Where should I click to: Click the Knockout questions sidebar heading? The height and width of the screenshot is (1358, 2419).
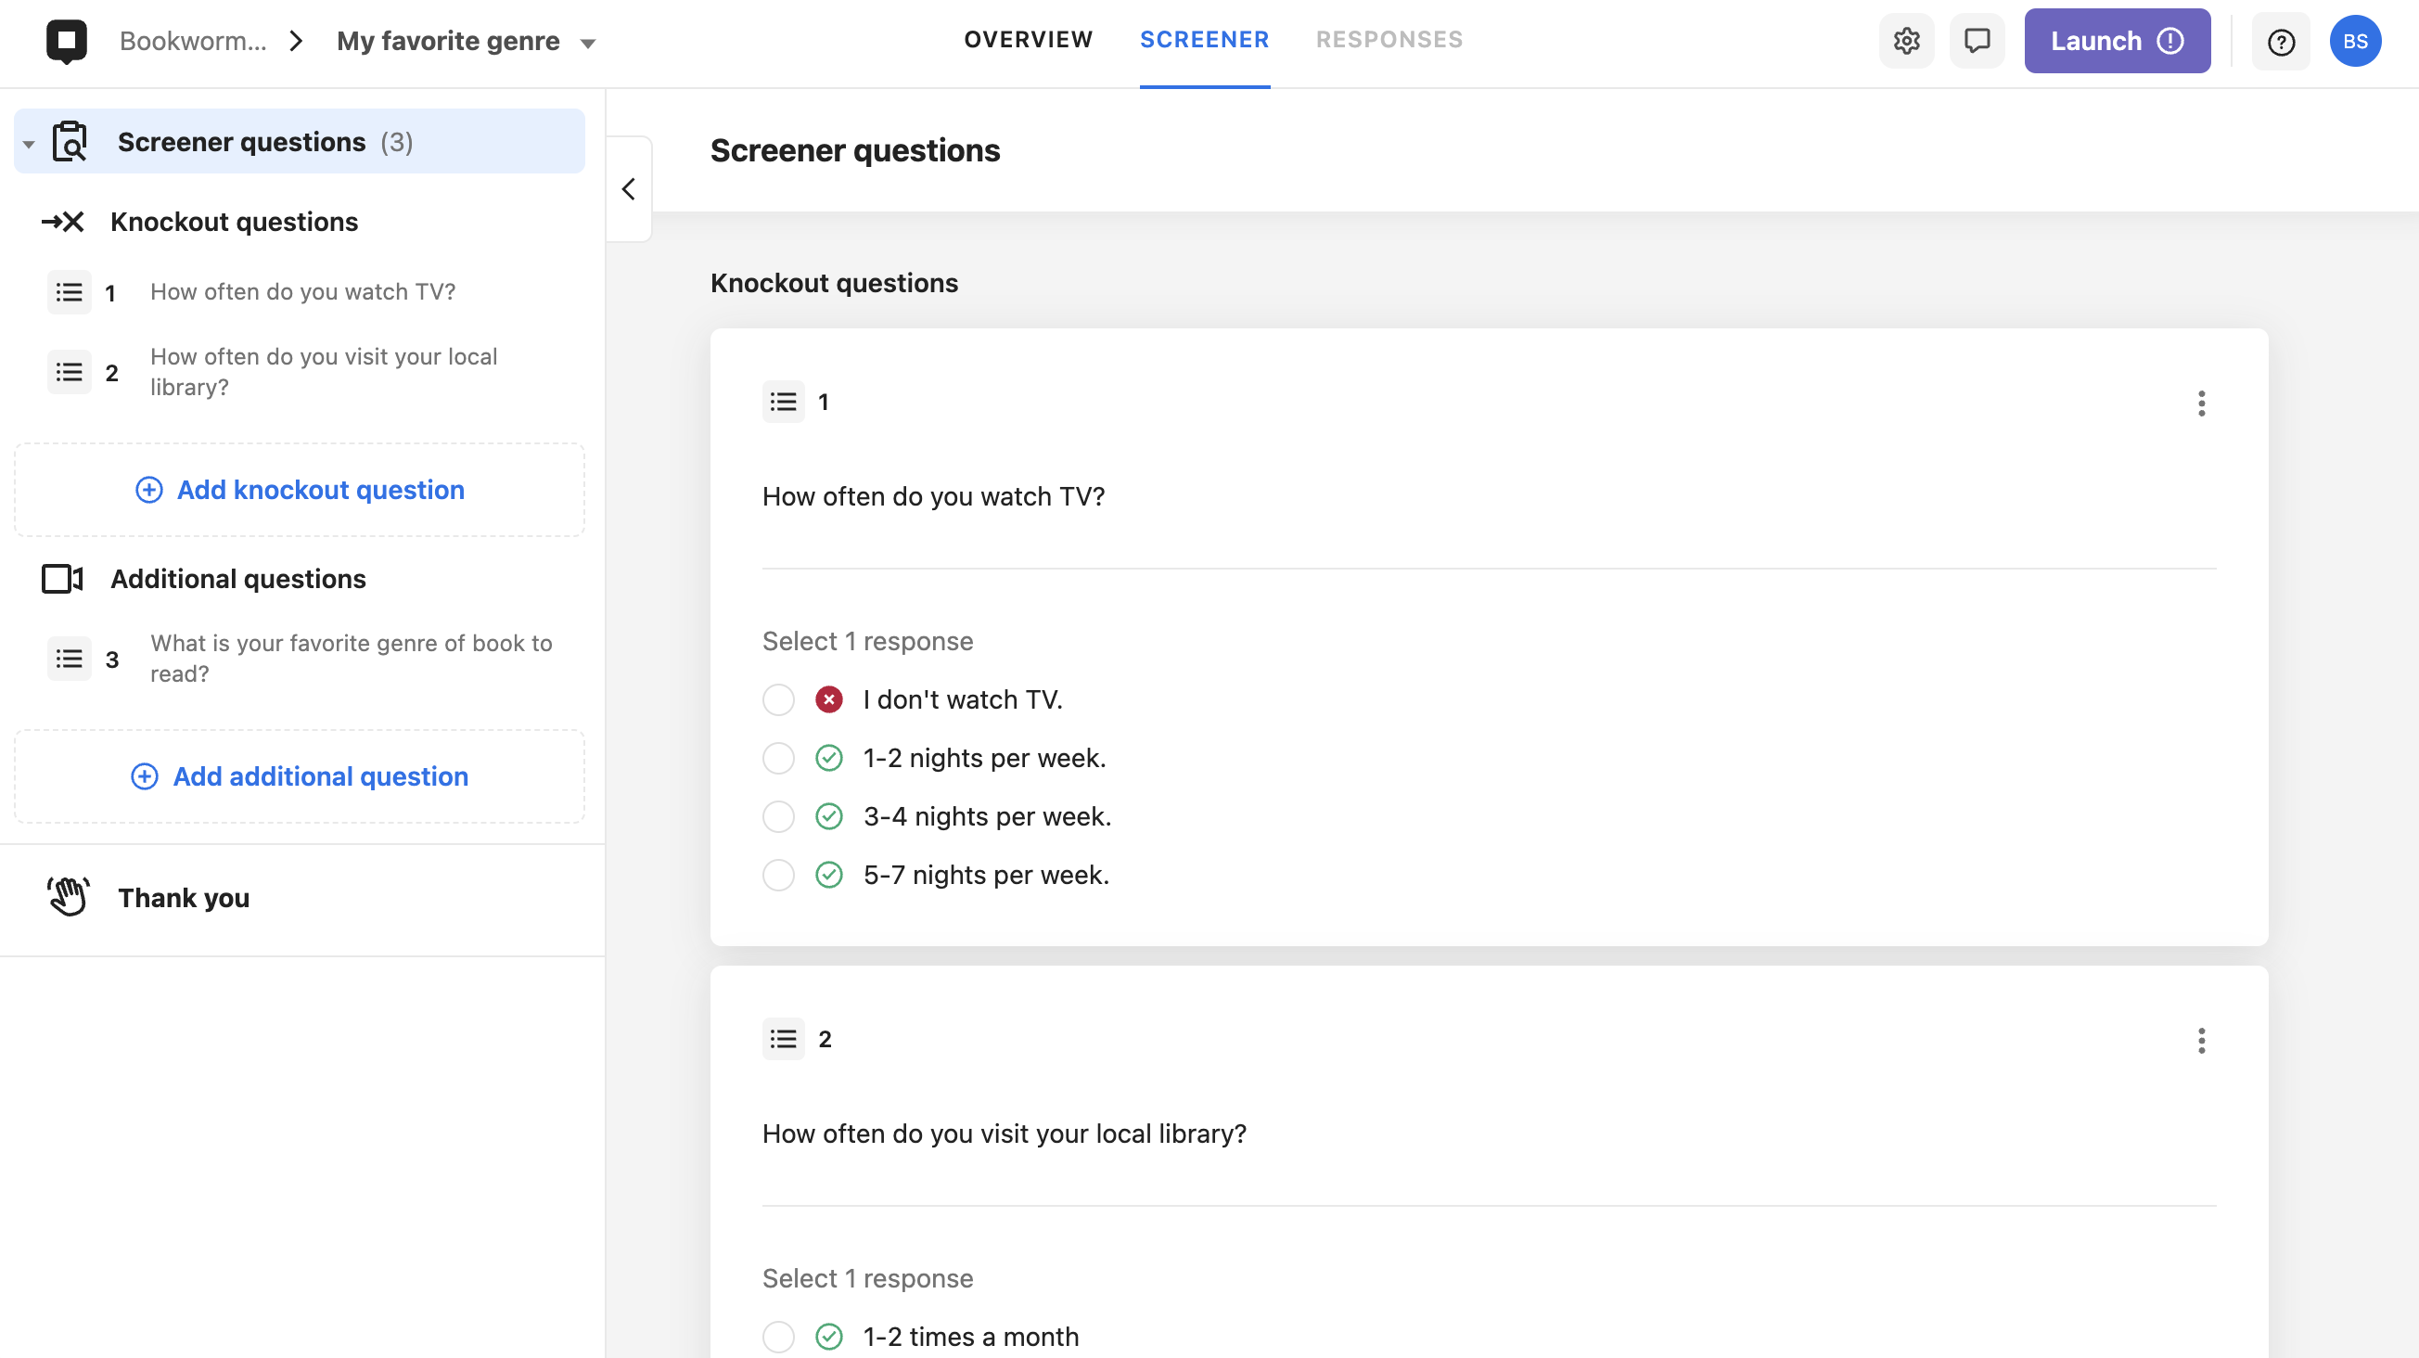tap(234, 223)
